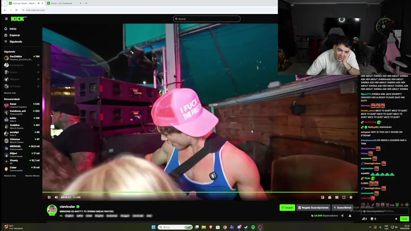Share the stream via share icon
The width and height of the screenshot is (411, 231).
point(342,216)
